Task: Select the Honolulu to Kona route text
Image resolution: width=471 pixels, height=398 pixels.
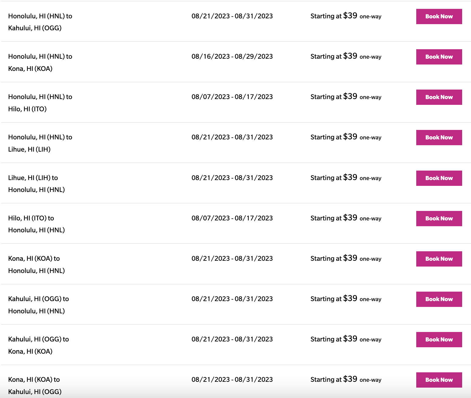Action: pos(40,62)
